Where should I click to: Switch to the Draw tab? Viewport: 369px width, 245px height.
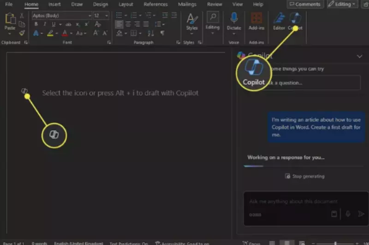tap(77, 4)
